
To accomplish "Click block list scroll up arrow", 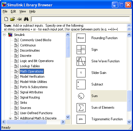I will pyautogui.click(x=129, y=35).
